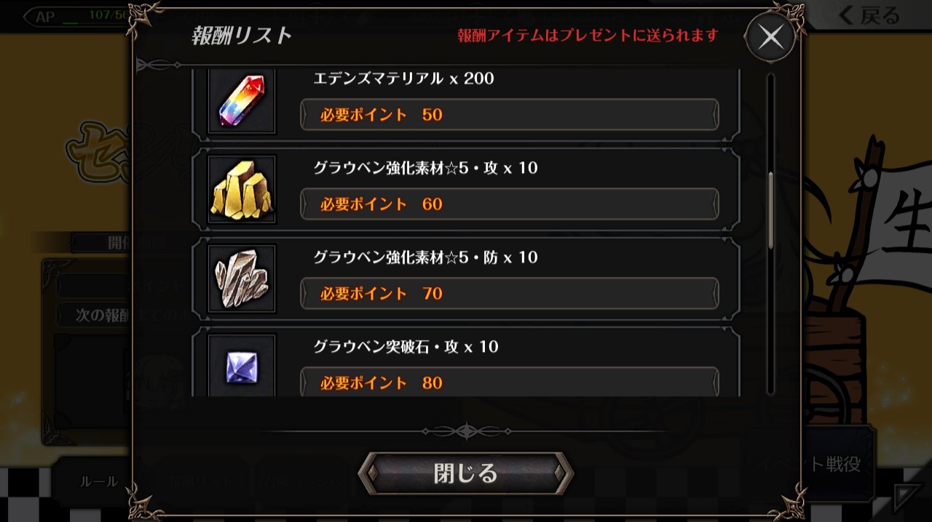Click the triangle arrow in bottom-right corner
Screen dimensions: 932x522
pyautogui.click(x=908, y=497)
